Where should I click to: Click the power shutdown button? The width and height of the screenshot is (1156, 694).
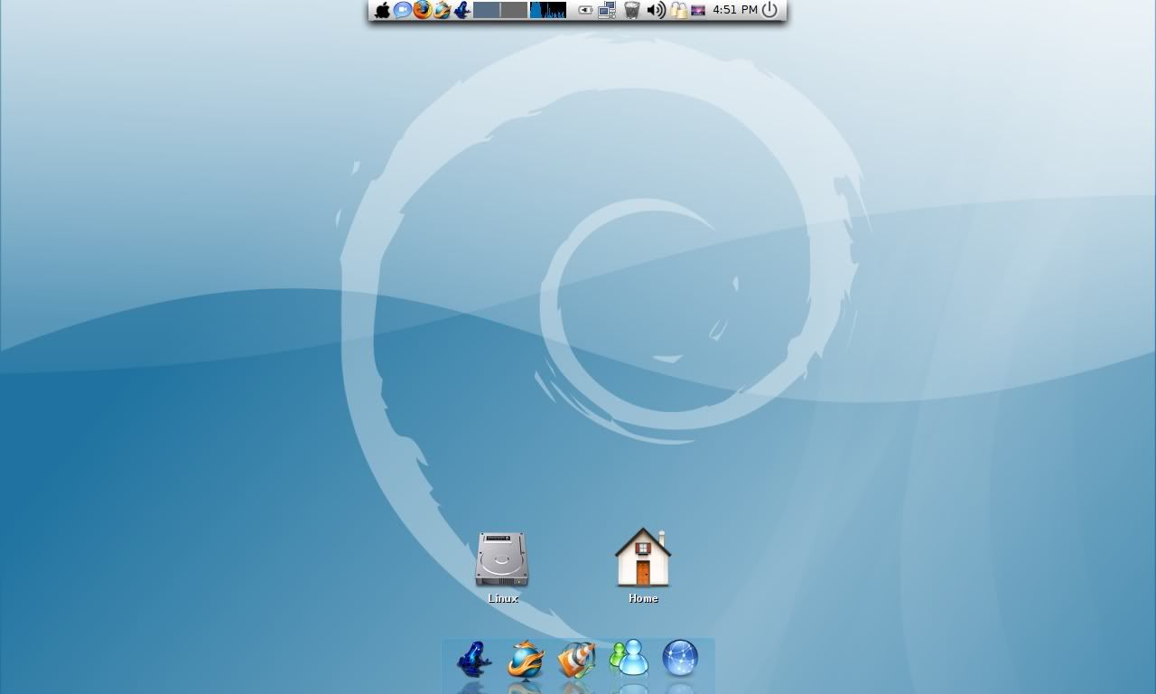click(769, 10)
